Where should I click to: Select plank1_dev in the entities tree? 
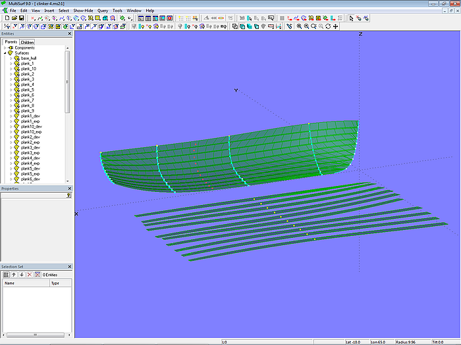coord(30,116)
